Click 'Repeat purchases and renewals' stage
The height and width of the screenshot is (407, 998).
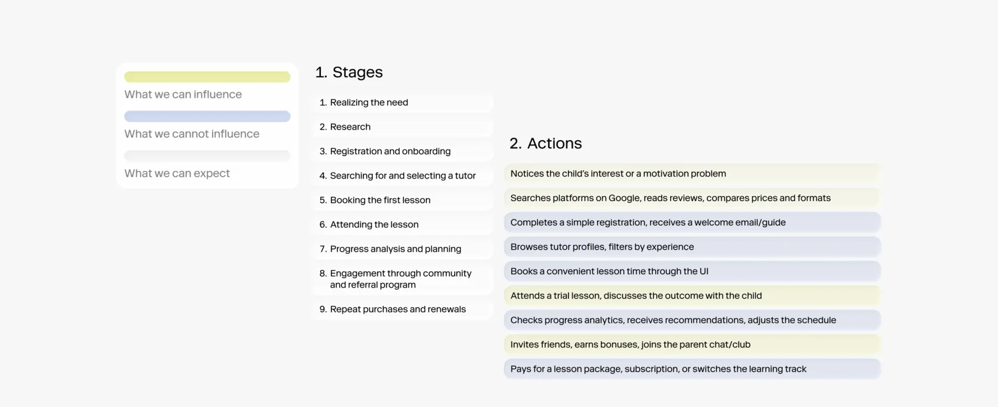click(x=397, y=309)
